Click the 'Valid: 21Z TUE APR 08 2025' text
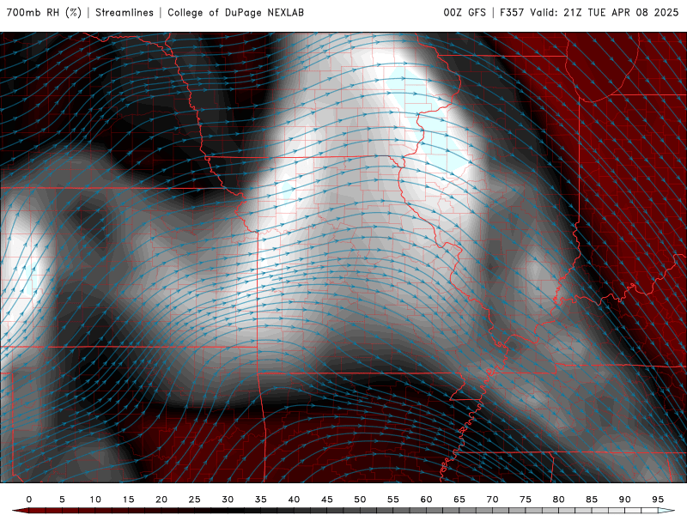 (605, 13)
